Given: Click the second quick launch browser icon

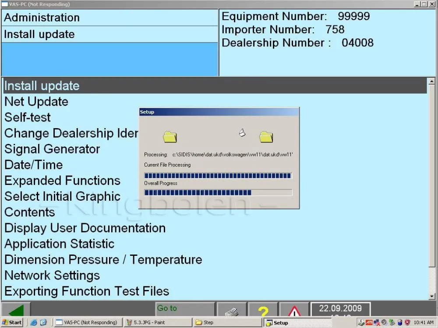Looking at the screenshot, I should click(43, 322).
